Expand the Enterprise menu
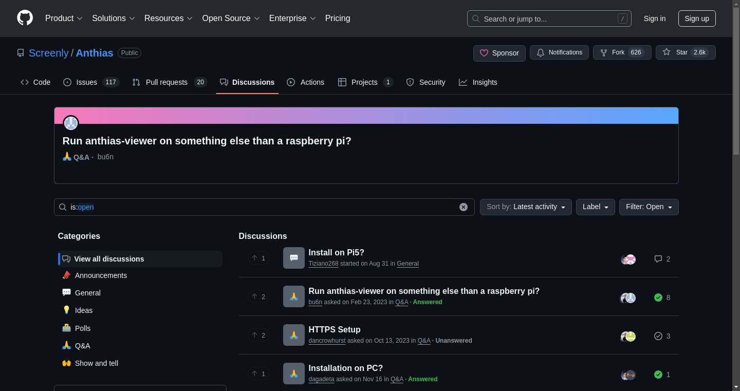Screen dimensions: 740x391 (x=292, y=18)
